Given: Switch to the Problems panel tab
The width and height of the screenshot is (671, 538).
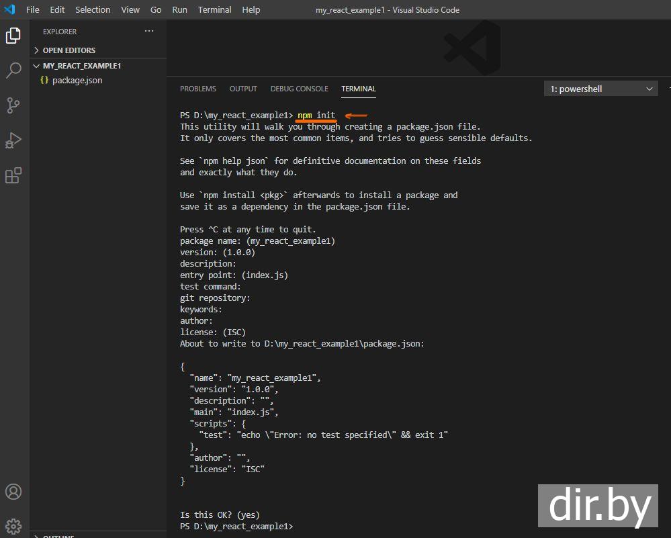Looking at the screenshot, I should 198,89.
